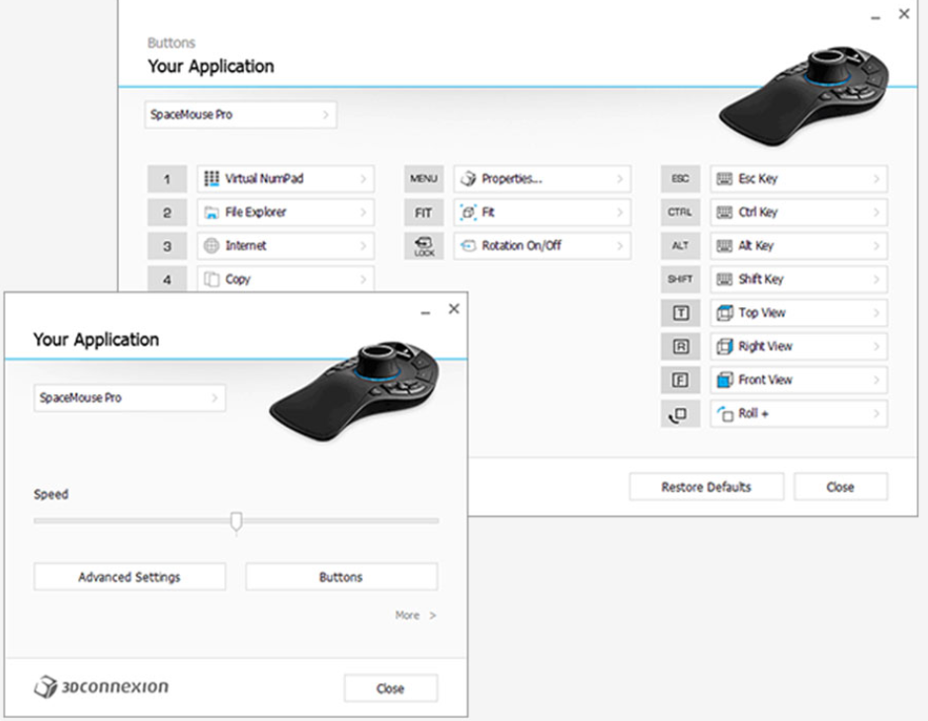
Task: Open the Buttons settings panel
Action: (x=341, y=577)
